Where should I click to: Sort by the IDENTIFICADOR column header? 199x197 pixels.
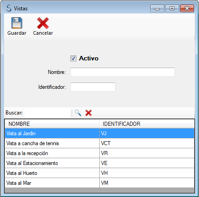[147, 124]
